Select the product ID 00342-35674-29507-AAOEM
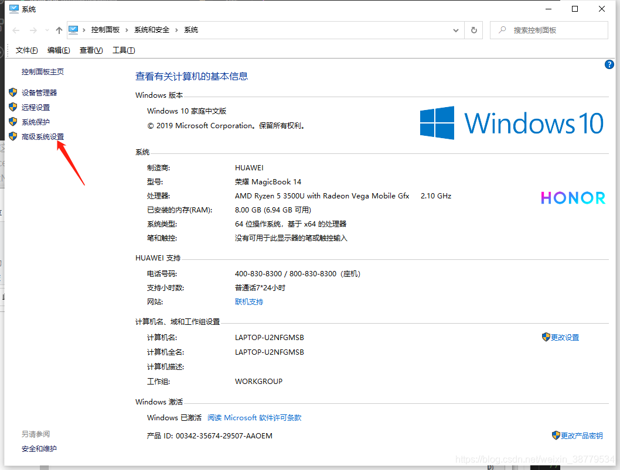The height and width of the screenshot is (470, 620). pyautogui.click(x=224, y=436)
